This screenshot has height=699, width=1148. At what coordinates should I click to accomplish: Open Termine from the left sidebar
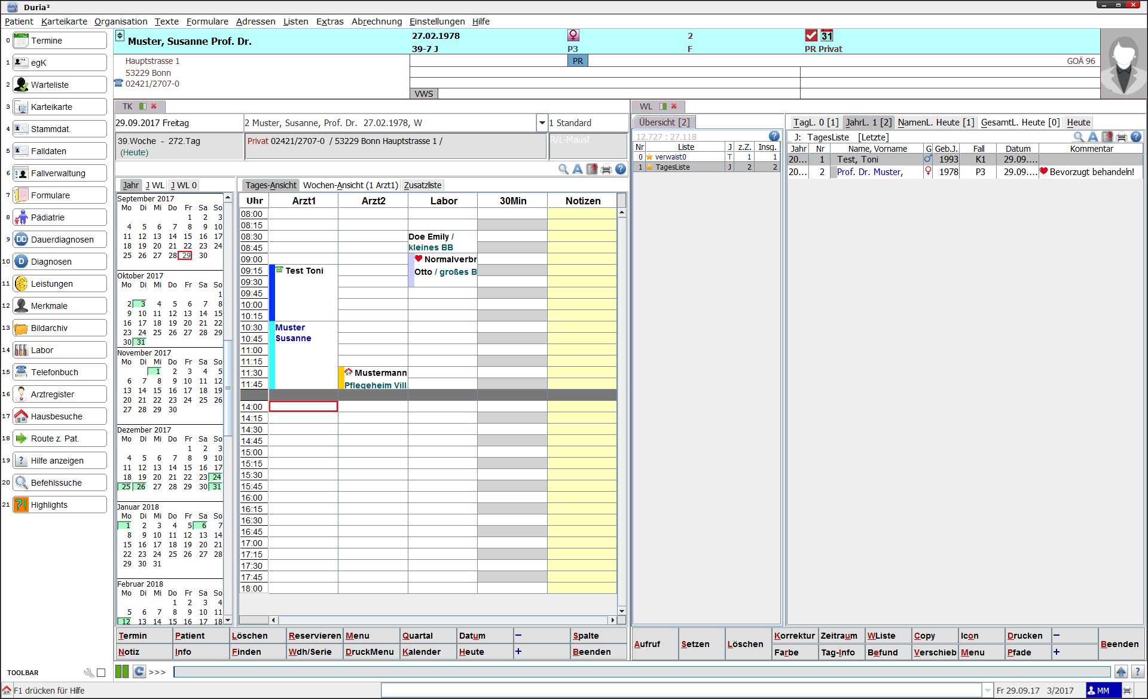59,41
